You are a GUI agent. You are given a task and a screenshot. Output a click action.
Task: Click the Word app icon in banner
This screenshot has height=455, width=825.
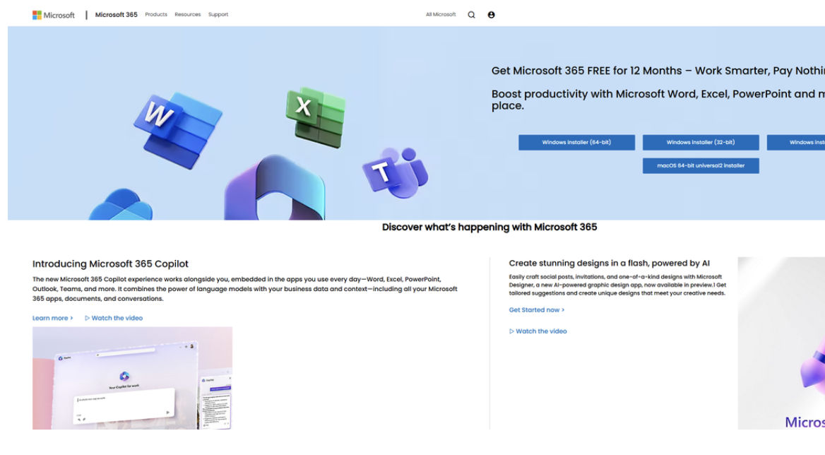[178, 131]
